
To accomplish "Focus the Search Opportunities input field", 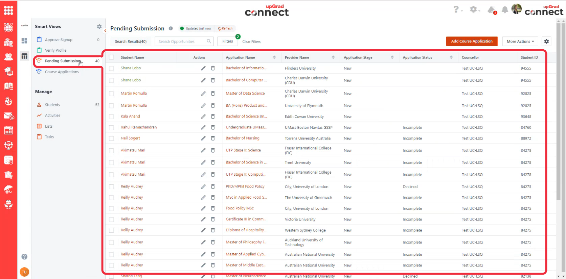I will pyautogui.click(x=181, y=42).
